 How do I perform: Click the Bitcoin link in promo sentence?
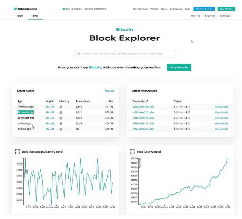[95, 67]
